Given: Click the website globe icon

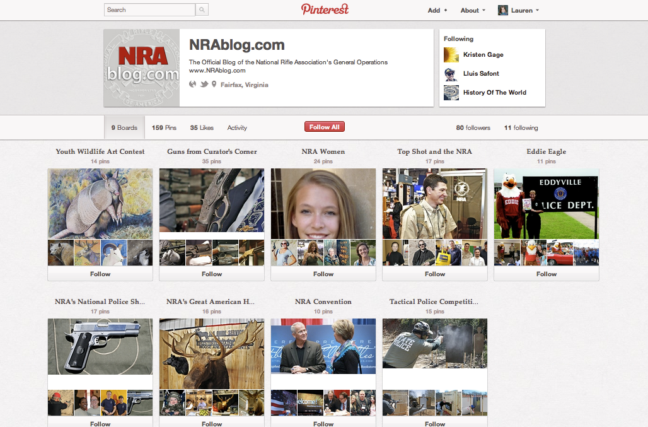Looking at the screenshot, I should point(193,84).
